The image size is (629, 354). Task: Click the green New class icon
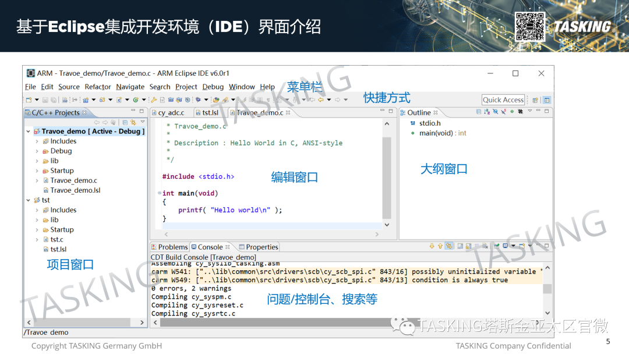(136, 100)
